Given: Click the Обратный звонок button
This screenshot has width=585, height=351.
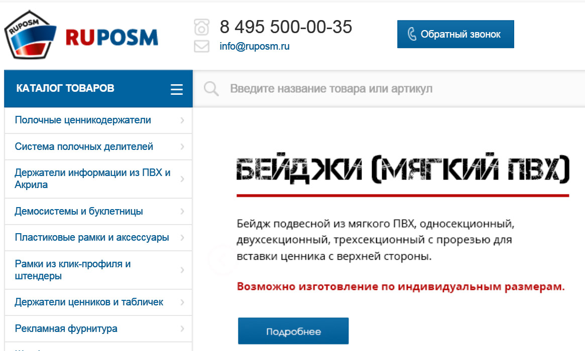Looking at the screenshot, I should coord(455,34).
